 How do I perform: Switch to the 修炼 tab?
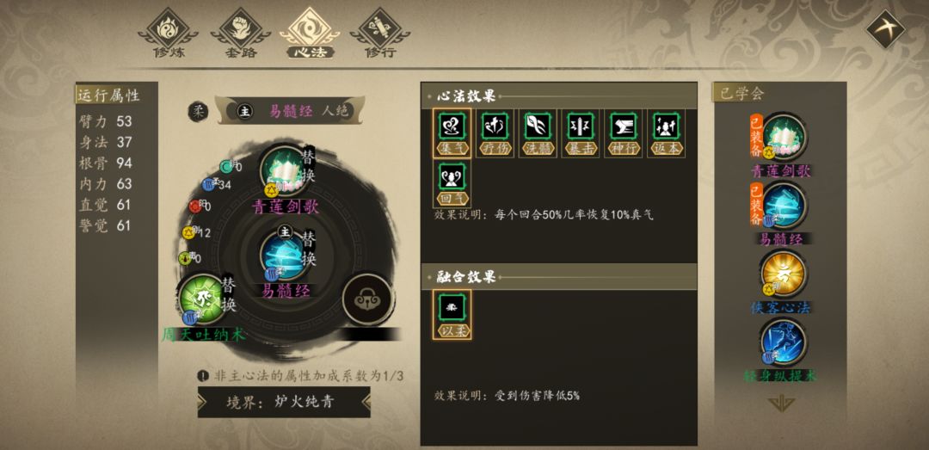pos(169,34)
